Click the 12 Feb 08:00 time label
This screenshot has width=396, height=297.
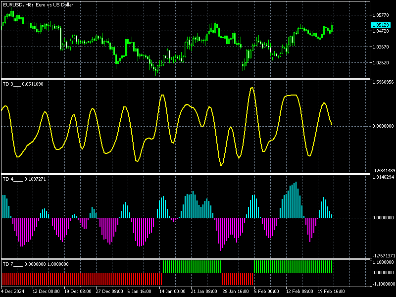(299, 292)
